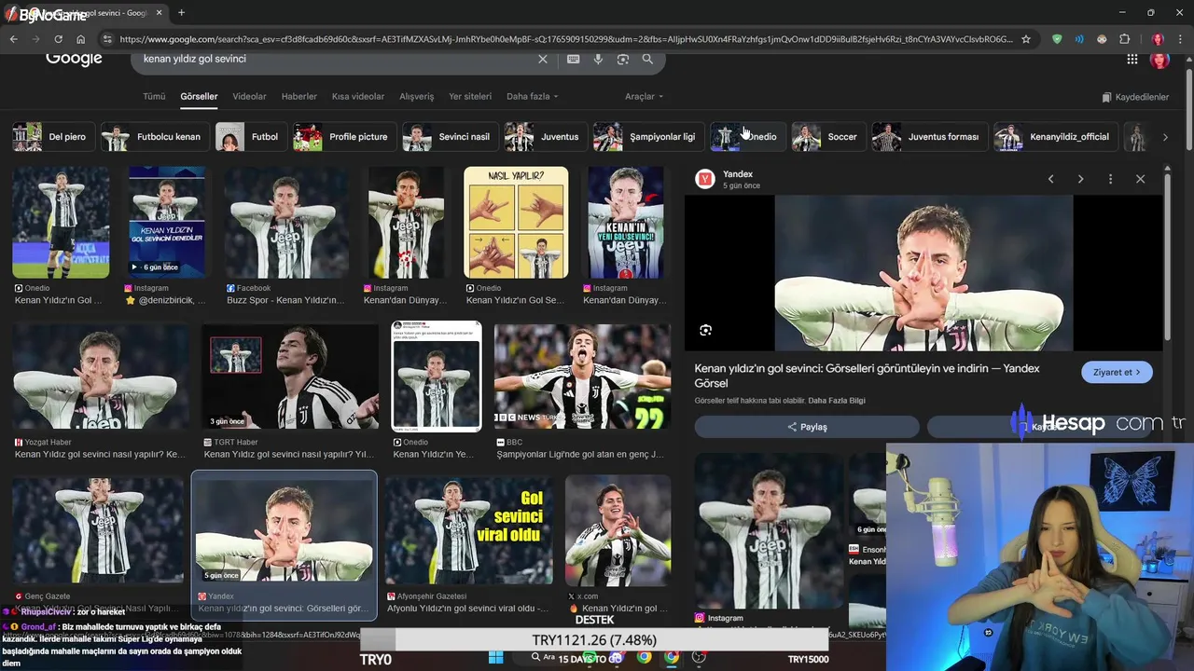Go to browser home page icon

(x=80, y=39)
